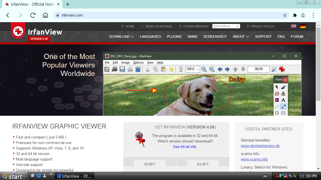
Task: Click the USEFUL PARTNER SITES heading
Action: (269, 129)
